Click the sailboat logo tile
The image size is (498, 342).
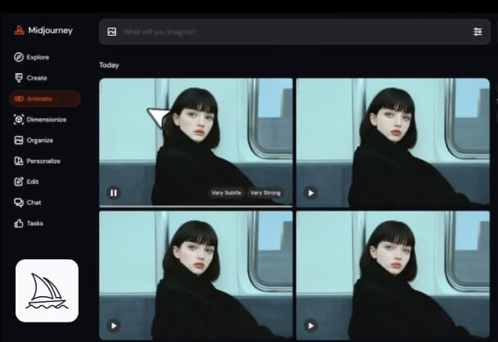[47, 290]
